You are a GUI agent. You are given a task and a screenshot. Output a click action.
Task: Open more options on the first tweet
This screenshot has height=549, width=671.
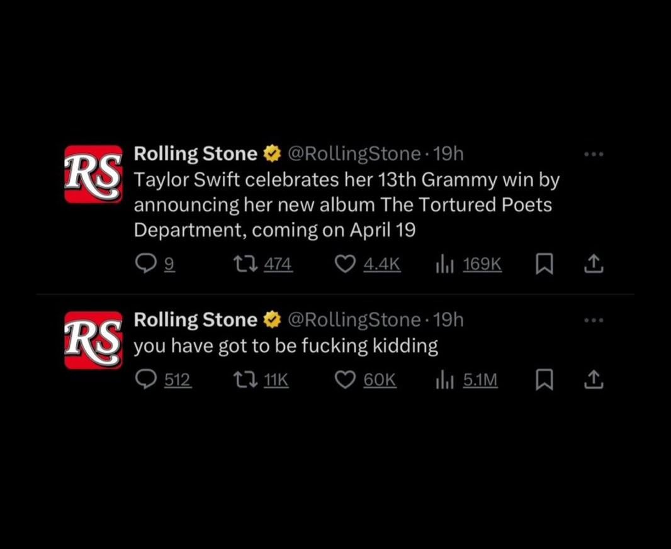point(593,154)
